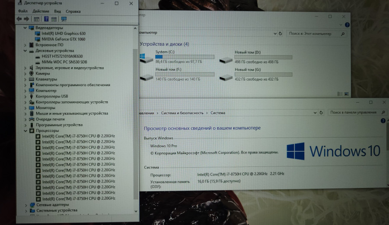Screen dimensions: 389x225
Task: Click the Компьютер category icon
Action: click(x=32, y=91)
